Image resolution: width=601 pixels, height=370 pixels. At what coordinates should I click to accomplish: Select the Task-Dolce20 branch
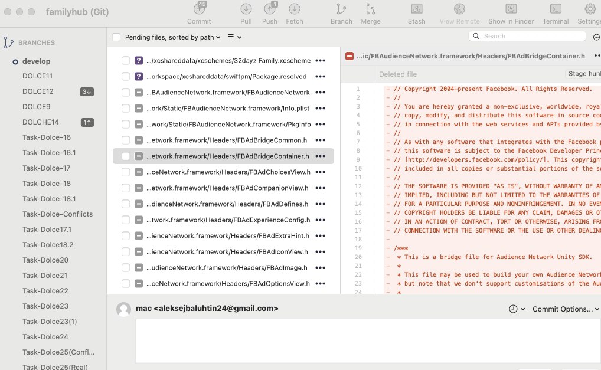click(x=45, y=260)
